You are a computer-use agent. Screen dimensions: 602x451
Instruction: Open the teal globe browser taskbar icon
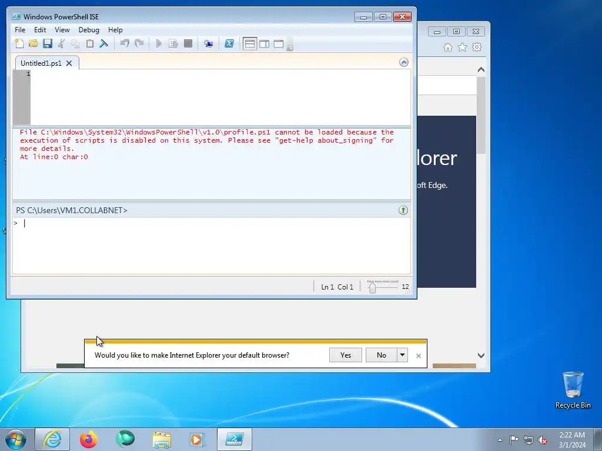tap(125, 439)
